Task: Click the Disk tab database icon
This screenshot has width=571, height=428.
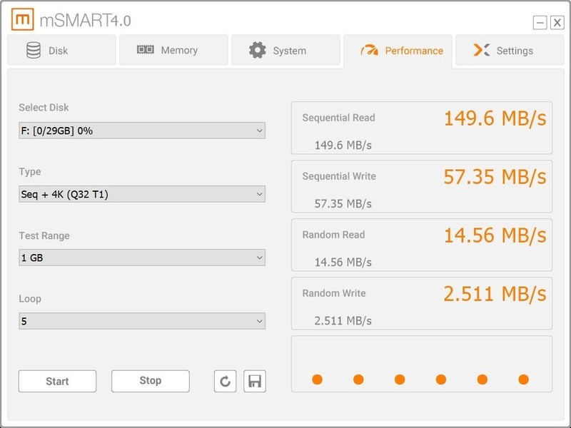Action: [x=34, y=50]
